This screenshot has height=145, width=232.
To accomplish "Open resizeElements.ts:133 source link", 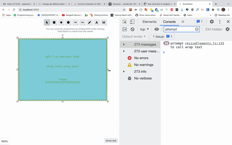I will click(x=204, y=43).
